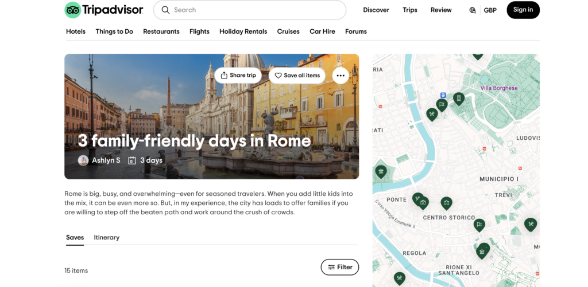This screenshot has height=287, width=588.
Task: Open the Trips menu
Action: [x=410, y=10]
